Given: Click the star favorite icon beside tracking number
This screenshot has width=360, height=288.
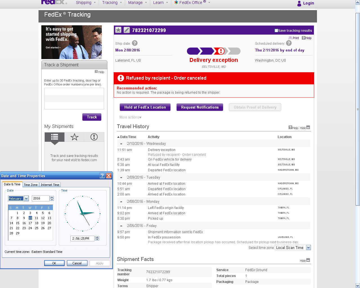Looking at the screenshot, I should [118, 30].
